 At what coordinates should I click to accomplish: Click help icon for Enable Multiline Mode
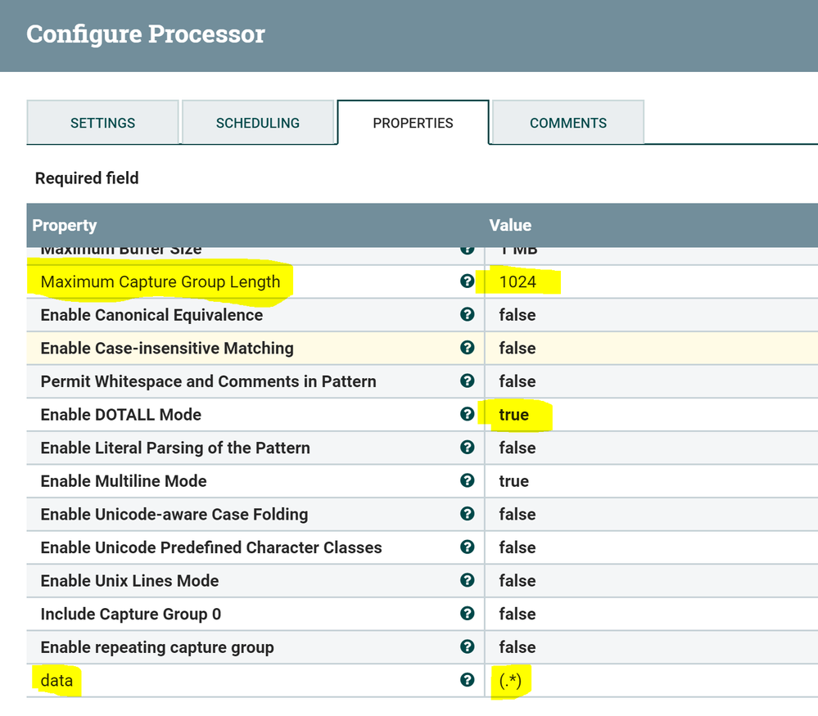467,481
